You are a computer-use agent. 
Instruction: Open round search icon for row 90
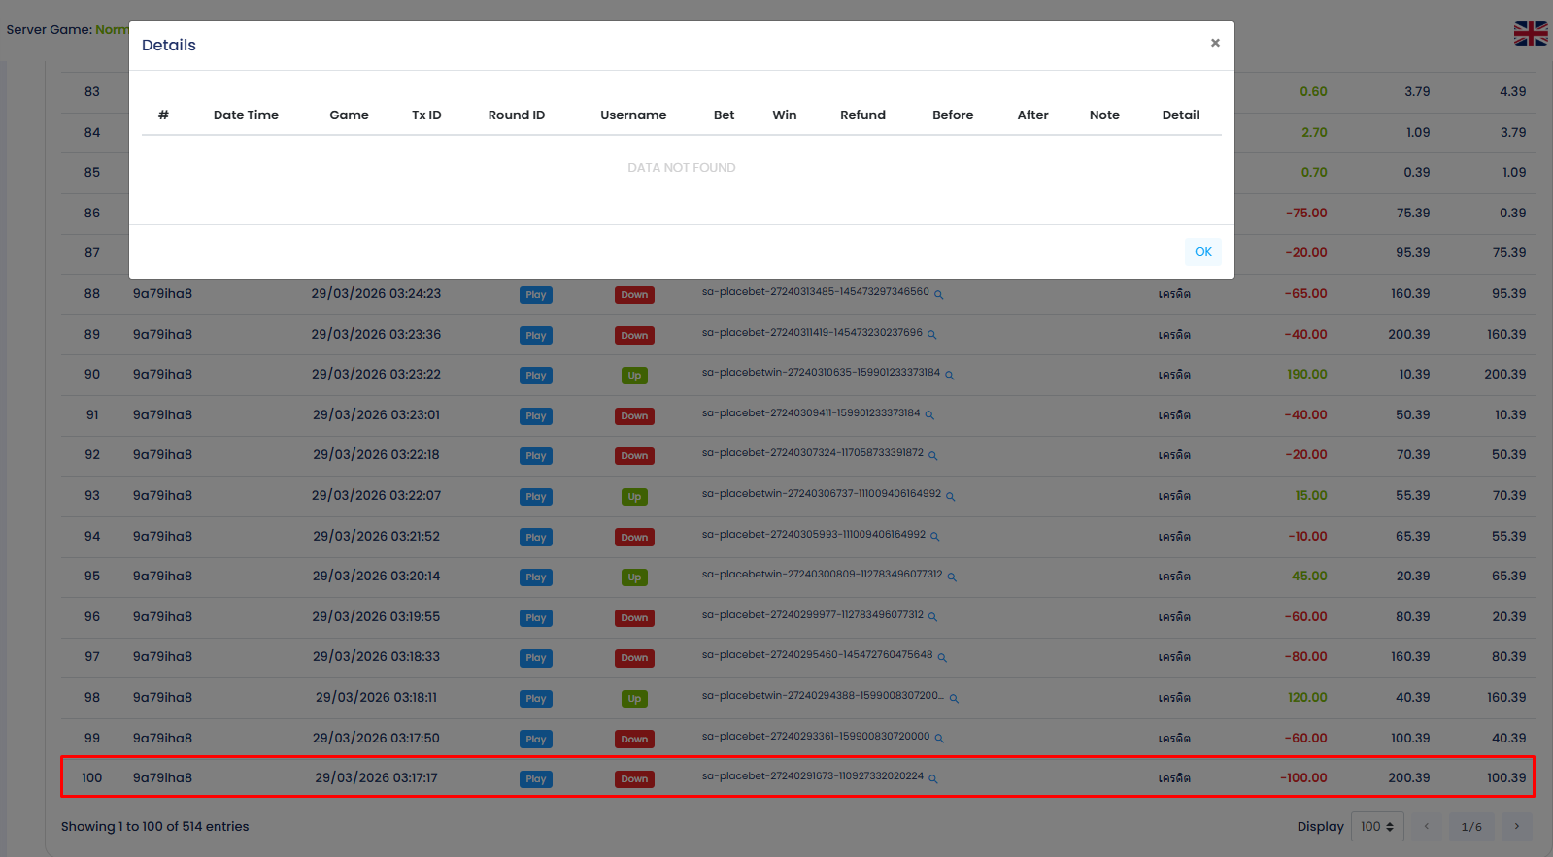tap(950, 375)
